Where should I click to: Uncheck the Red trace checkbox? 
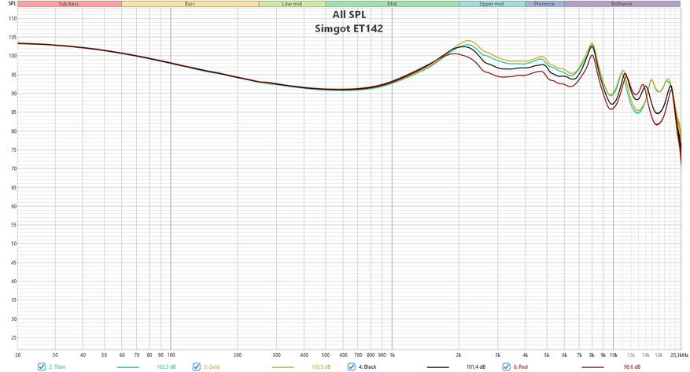(506, 366)
